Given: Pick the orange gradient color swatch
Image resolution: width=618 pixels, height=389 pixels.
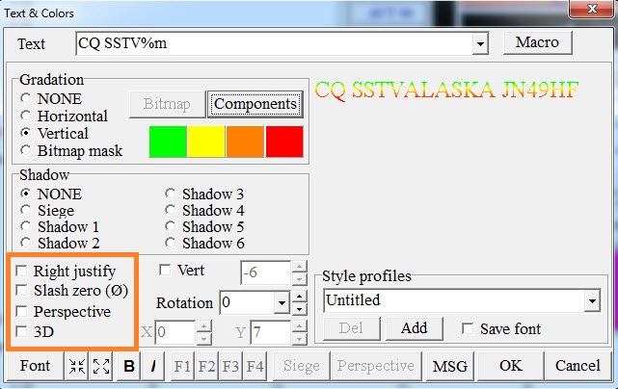Looking at the screenshot, I should coord(245,142).
